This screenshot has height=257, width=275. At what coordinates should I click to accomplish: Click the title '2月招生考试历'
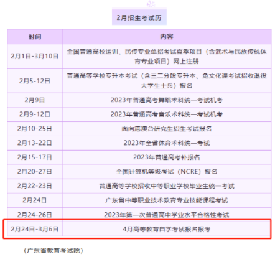(x=139, y=17)
